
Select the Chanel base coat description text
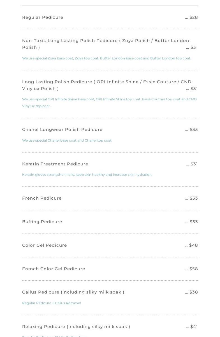67,140
